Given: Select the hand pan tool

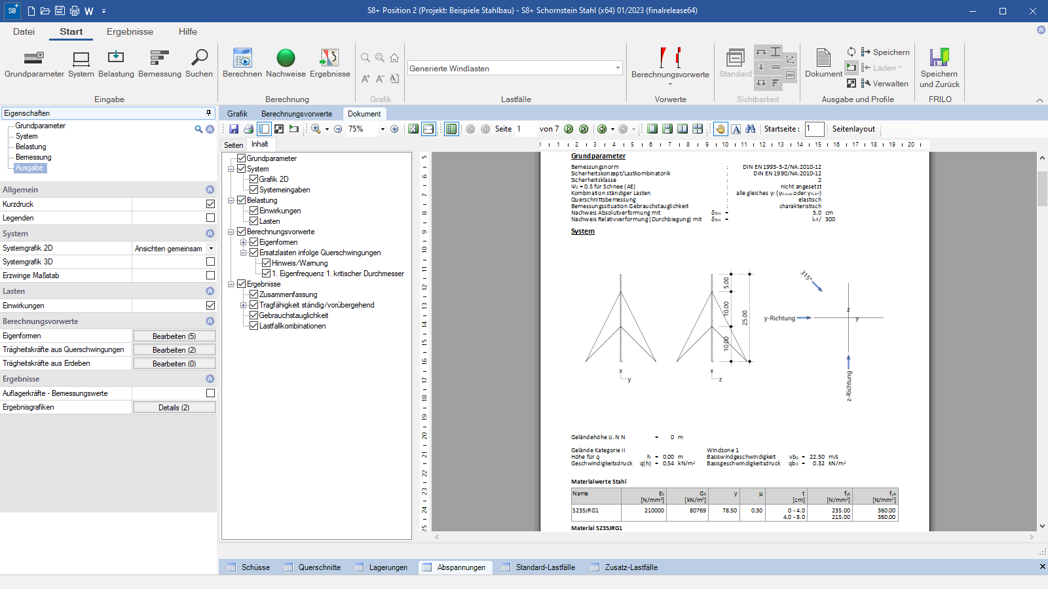Looking at the screenshot, I should pos(720,129).
